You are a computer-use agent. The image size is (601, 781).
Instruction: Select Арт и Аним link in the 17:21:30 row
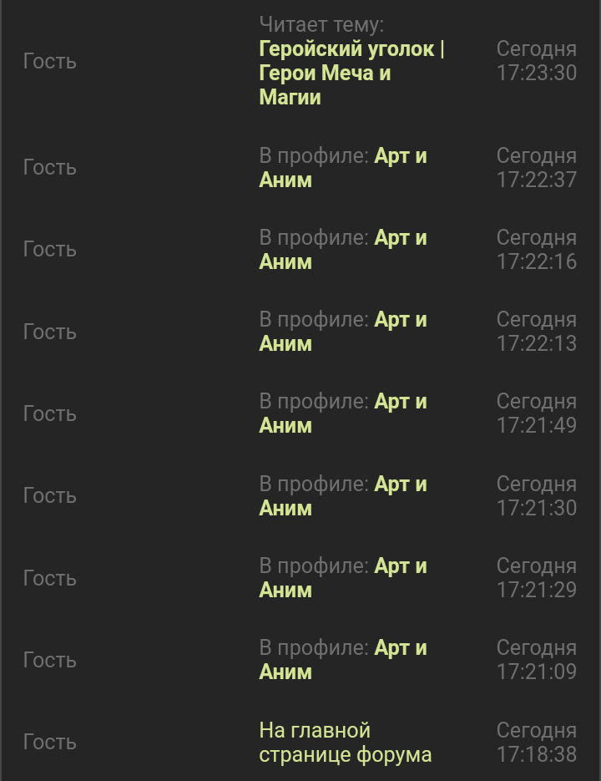(x=401, y=484)
